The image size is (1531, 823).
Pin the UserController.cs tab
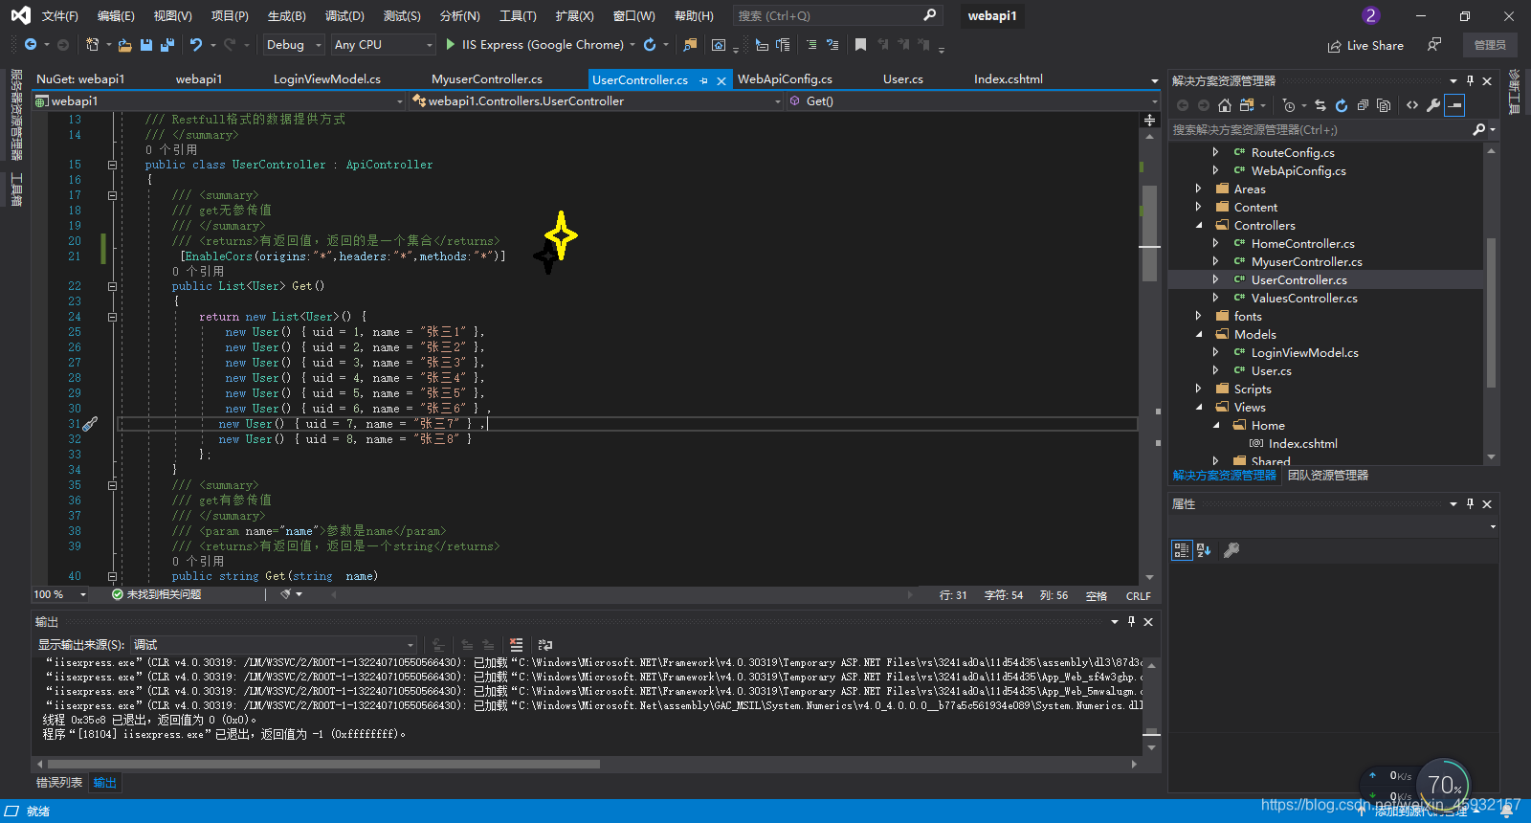704,80
